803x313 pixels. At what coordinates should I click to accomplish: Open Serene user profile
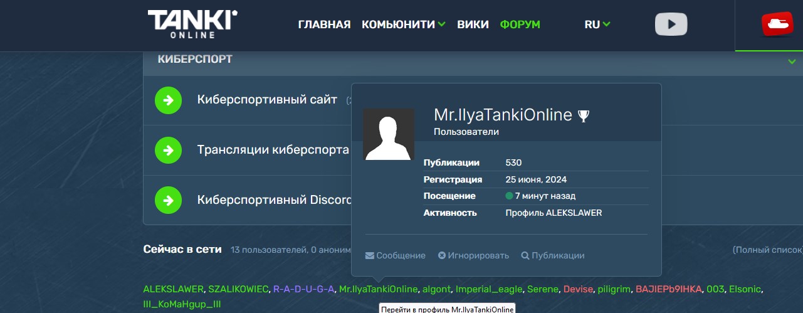point(542,289)
